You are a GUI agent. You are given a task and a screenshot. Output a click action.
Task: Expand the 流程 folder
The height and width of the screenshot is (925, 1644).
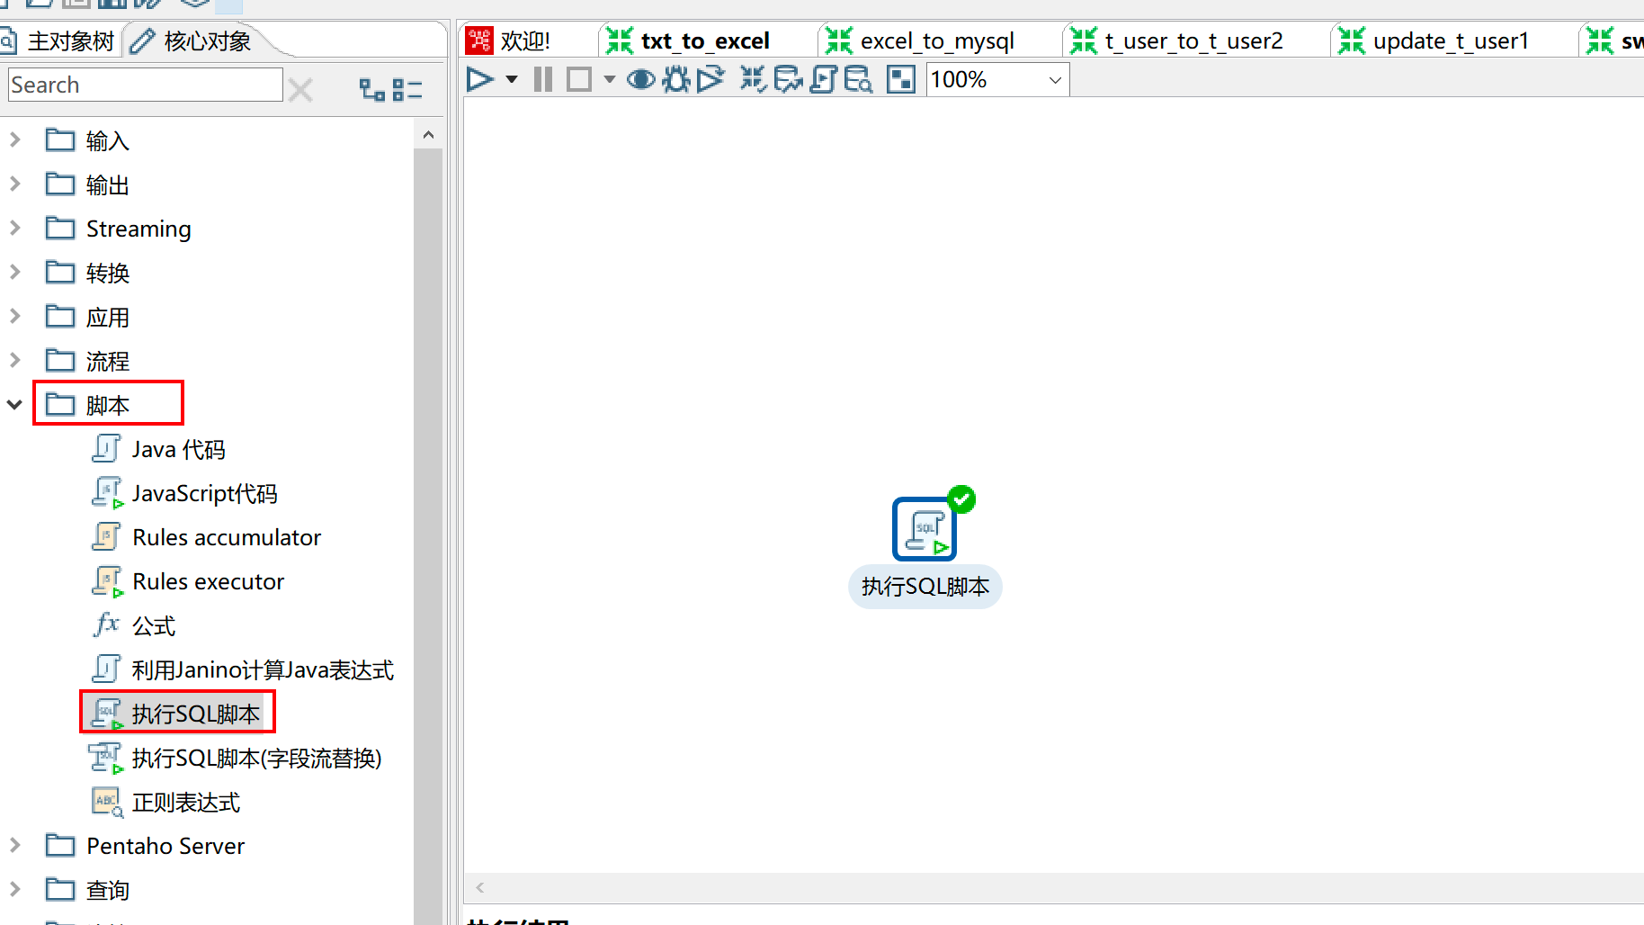tap(15, 361)
